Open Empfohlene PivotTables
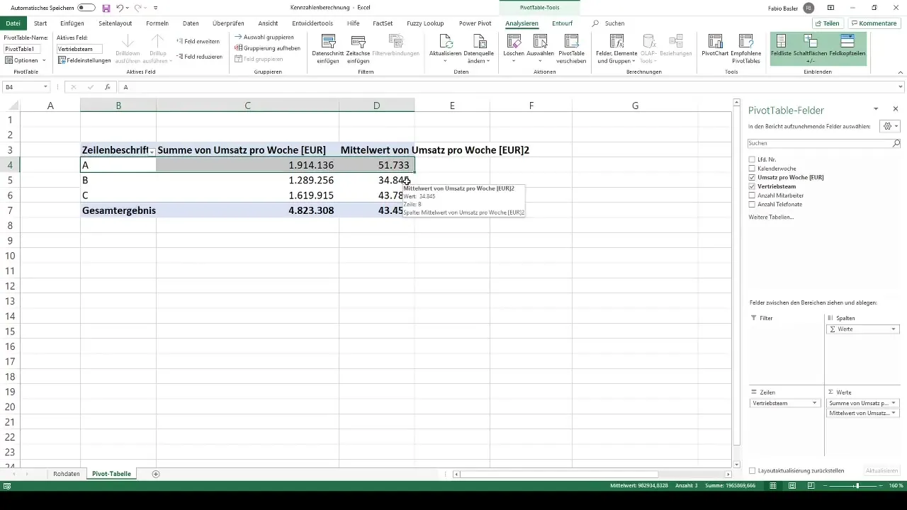907x510 pixels. tap(745, 48)
